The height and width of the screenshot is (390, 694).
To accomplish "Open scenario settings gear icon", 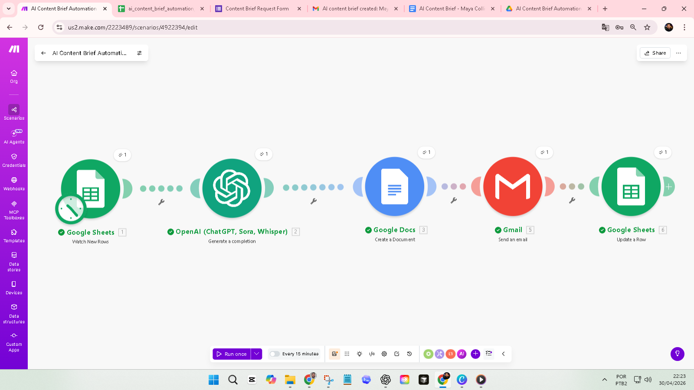I will [x=384, y=354].
